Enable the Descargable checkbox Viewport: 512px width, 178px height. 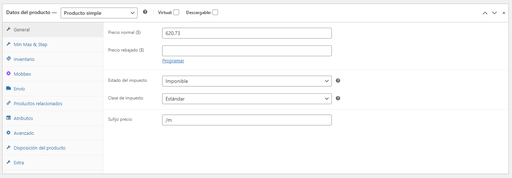click(x=215, y=12)
